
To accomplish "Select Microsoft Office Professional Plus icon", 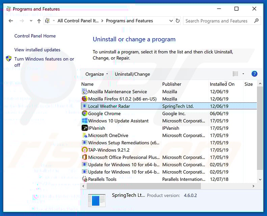I will [84, 157].
